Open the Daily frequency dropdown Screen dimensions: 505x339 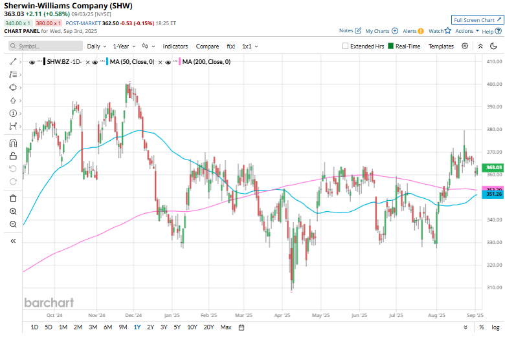coord(96,46)
